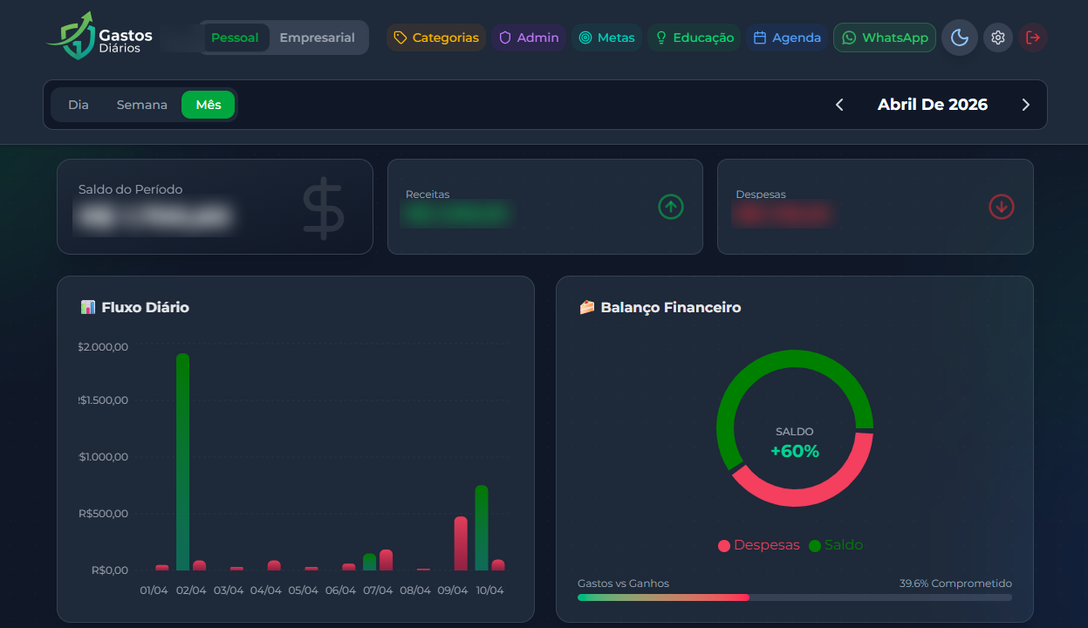Screen dimensions: 1088x628
Task: Open Categorias
Action: pyautogui.click(x=436, y=38)
